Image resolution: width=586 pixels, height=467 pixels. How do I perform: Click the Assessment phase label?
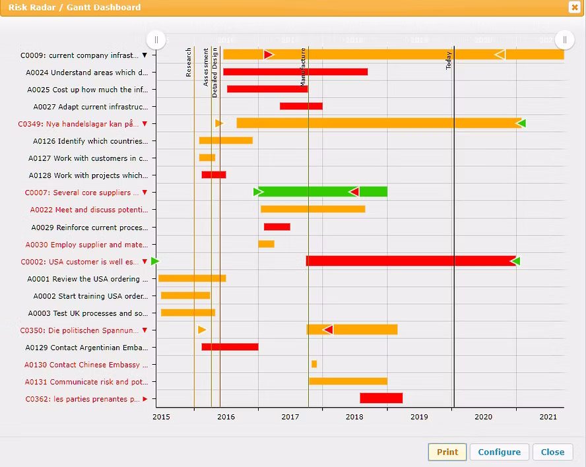point(205,67)
